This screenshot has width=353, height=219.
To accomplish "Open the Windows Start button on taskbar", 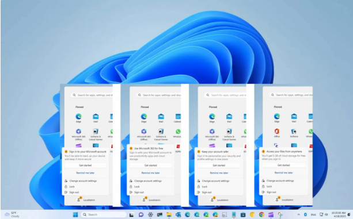I will click(x=75, y=214).
